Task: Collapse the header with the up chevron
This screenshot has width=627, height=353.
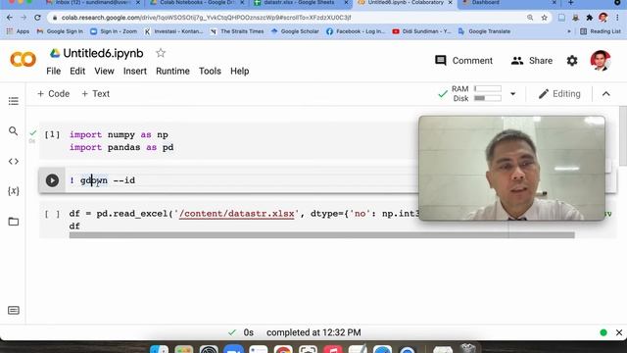Action: click(606, 94)
